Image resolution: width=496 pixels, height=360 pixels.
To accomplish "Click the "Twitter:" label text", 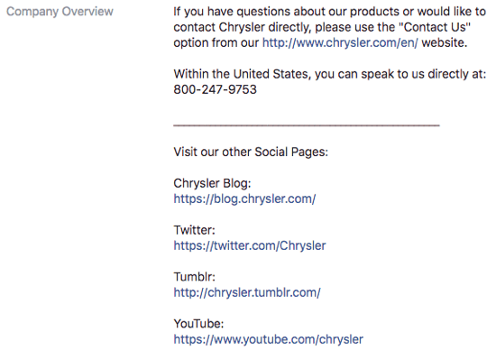I will click(194, 230).
